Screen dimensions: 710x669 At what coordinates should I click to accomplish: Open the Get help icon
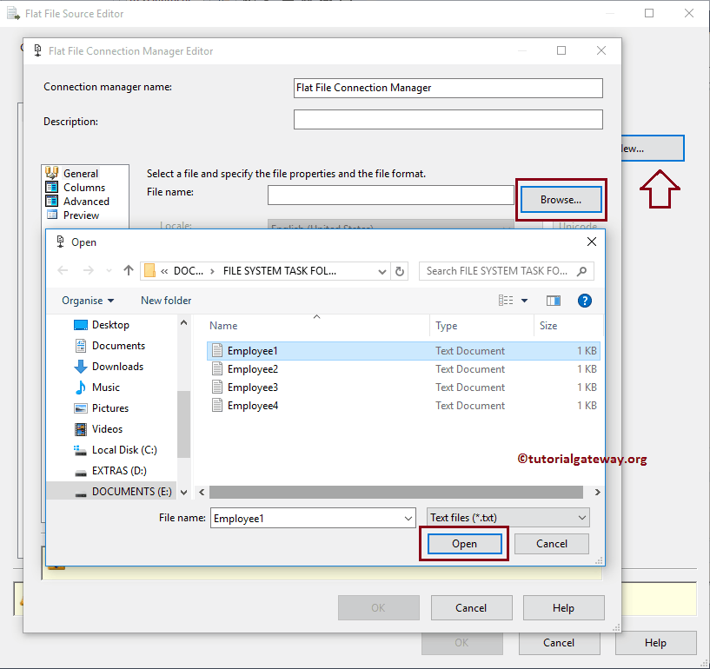(584, 300)
